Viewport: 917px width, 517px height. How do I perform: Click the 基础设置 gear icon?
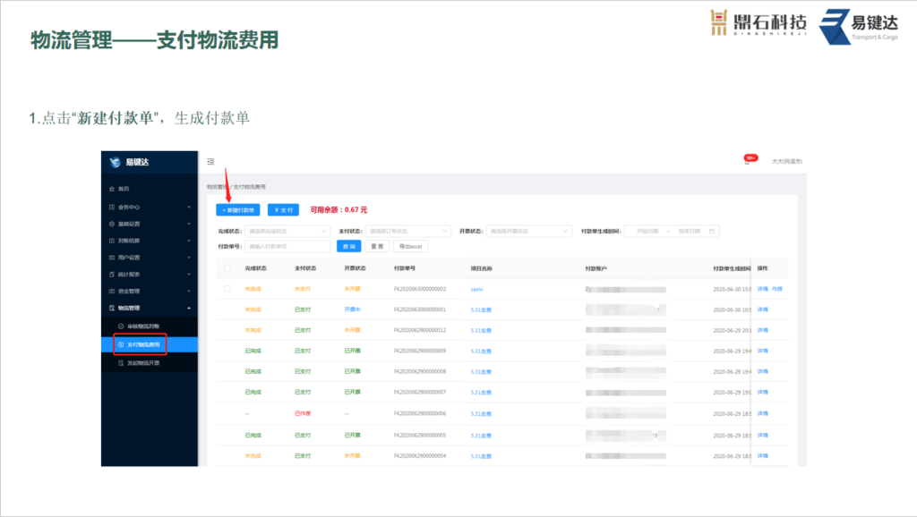click(111, 223)
